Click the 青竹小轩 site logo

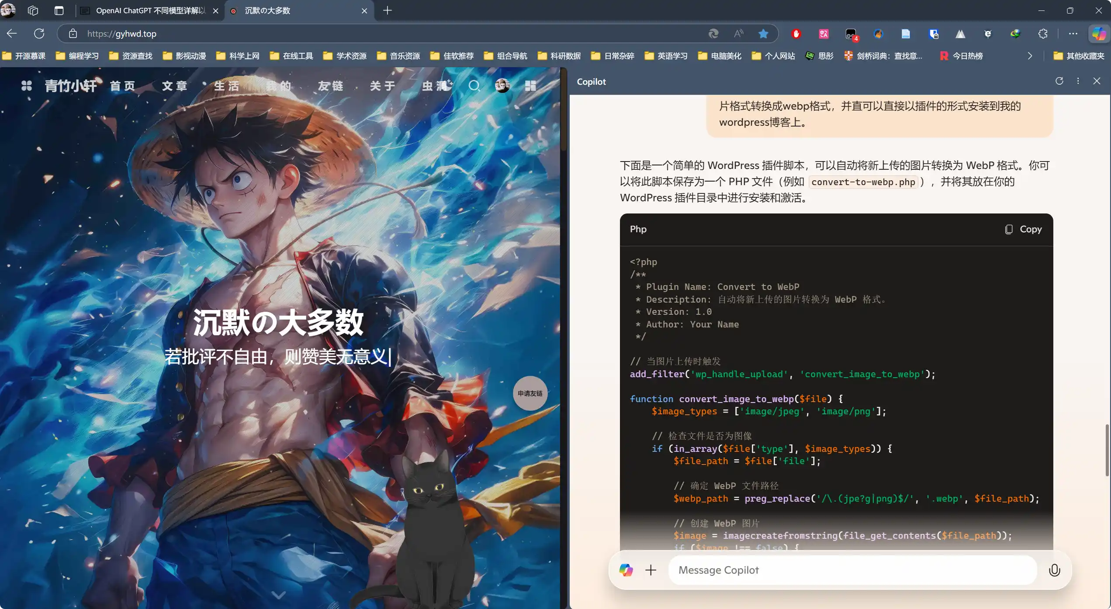pyautogui.click(x=71, y=86)
